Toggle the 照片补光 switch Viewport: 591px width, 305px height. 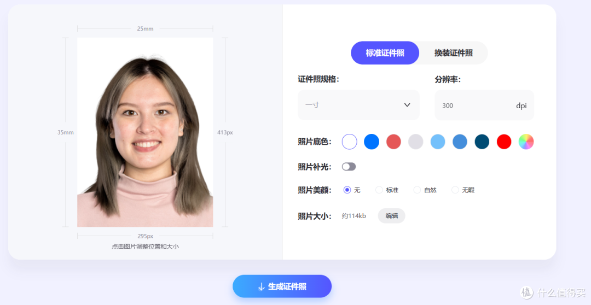coord(349,167)
